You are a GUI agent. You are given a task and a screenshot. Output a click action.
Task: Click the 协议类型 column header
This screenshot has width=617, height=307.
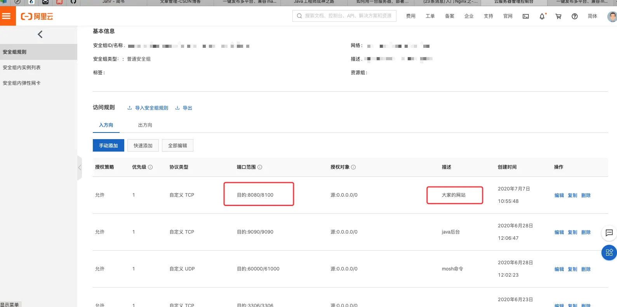click(179, 167)
